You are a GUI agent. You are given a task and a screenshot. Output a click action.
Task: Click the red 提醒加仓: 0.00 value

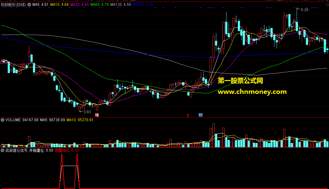coord(67,150)
